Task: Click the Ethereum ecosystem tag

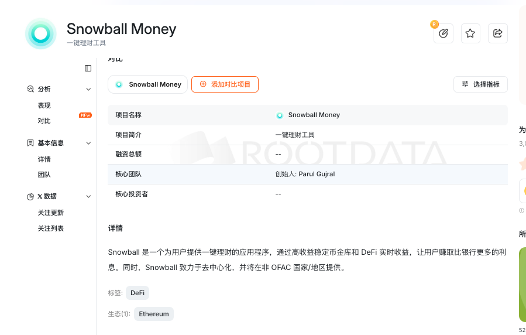Action: (154, 314)
